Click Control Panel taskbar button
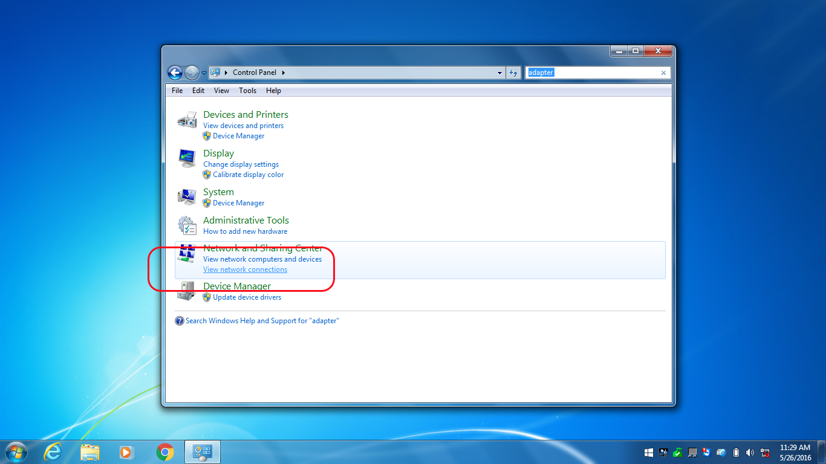This screenshot has width=826, height=464. click(202, 452)
